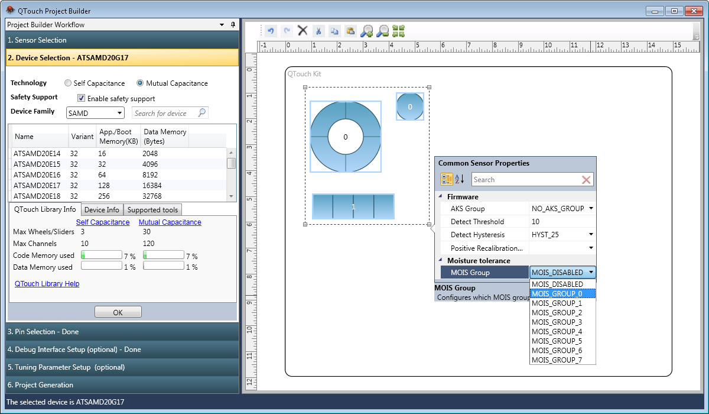Pick MOIS_GROUP_6 from the list
This screenshot has height=414, width=709.
562,351
